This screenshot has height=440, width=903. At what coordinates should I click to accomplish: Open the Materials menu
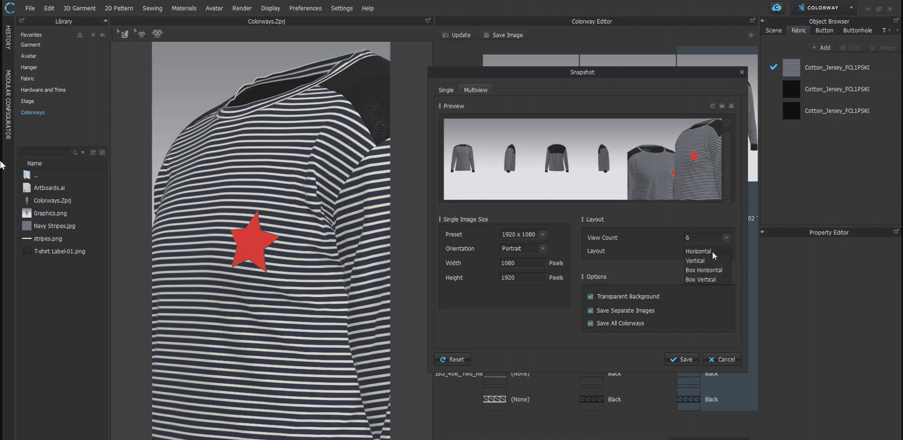[x=184, y=8]
